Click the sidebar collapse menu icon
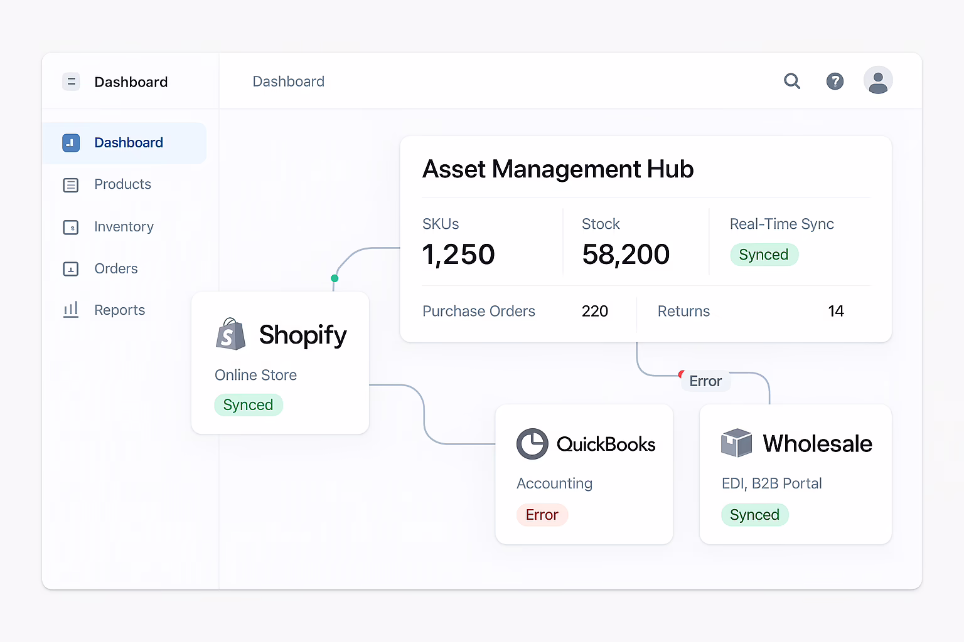This screenshot has height=642, width=964. pyautogui.click(x=71, y=82)
